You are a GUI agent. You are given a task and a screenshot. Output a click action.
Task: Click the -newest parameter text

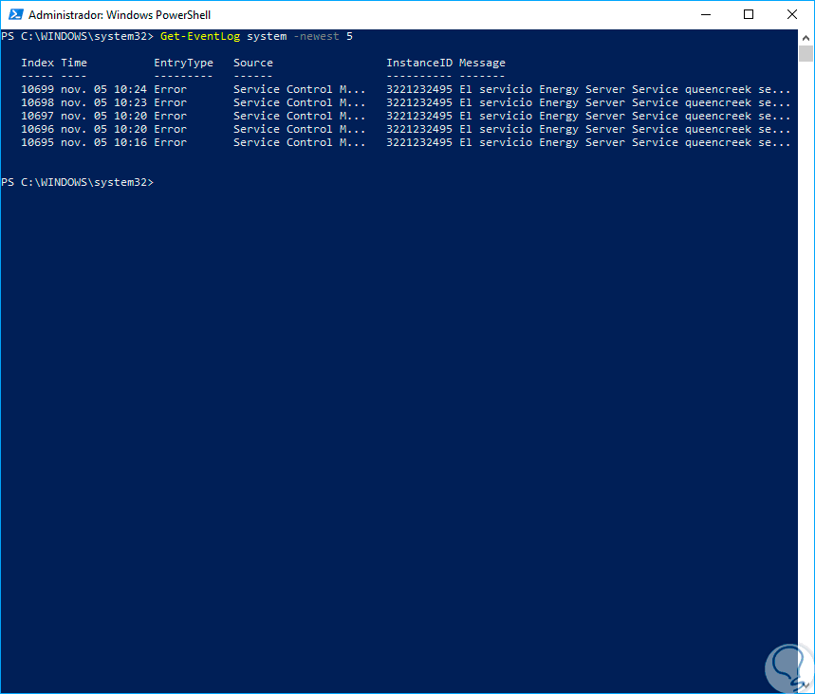[x=316, y=36]
